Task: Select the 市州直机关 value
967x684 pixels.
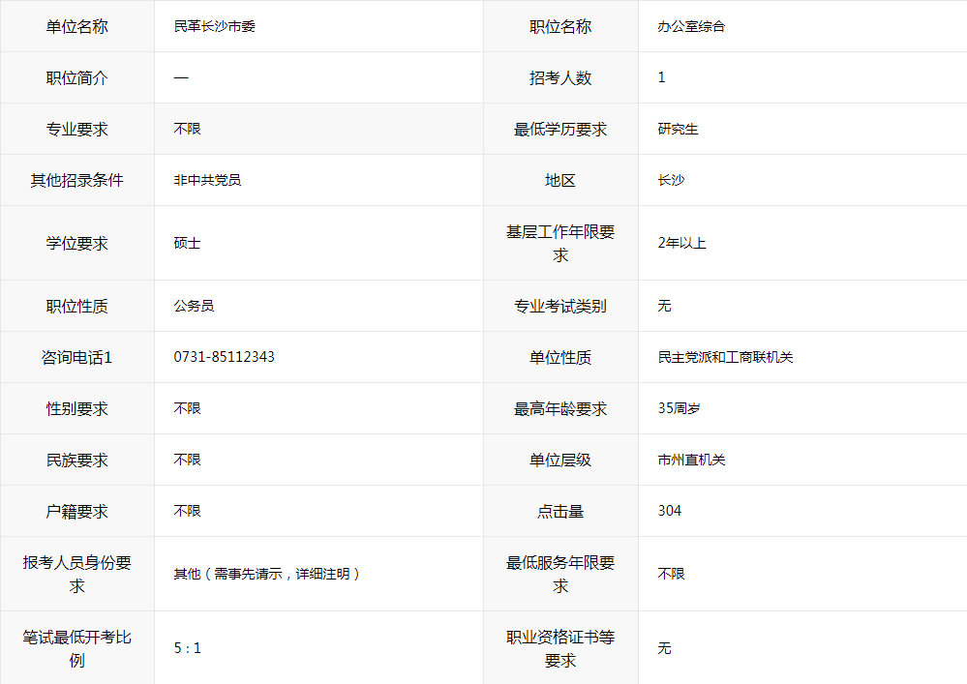Action: coord(691,460)
